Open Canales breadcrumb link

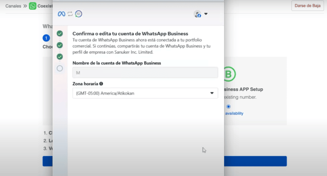(13, 6)
